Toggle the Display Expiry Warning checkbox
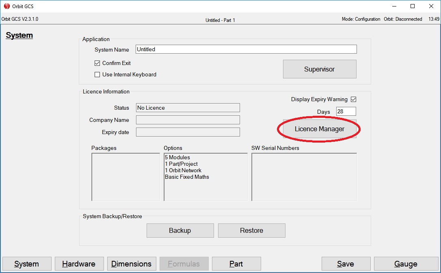 click(x=353, y=100)
